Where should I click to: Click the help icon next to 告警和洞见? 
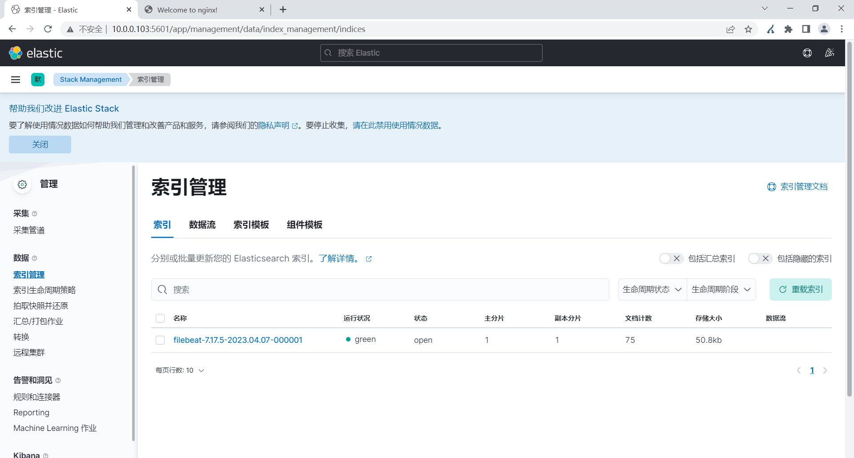(x=58, y=381)
